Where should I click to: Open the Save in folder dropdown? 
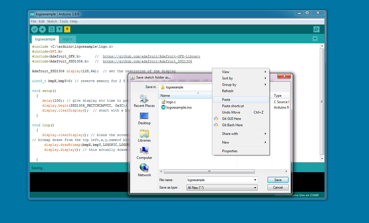coord(186,87)
